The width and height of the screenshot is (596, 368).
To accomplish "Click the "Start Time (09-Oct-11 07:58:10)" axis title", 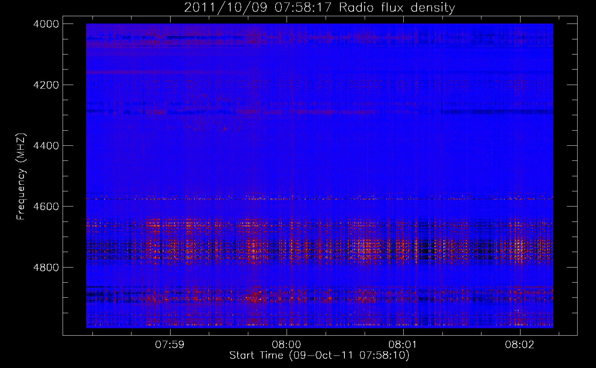I will 319,355.
